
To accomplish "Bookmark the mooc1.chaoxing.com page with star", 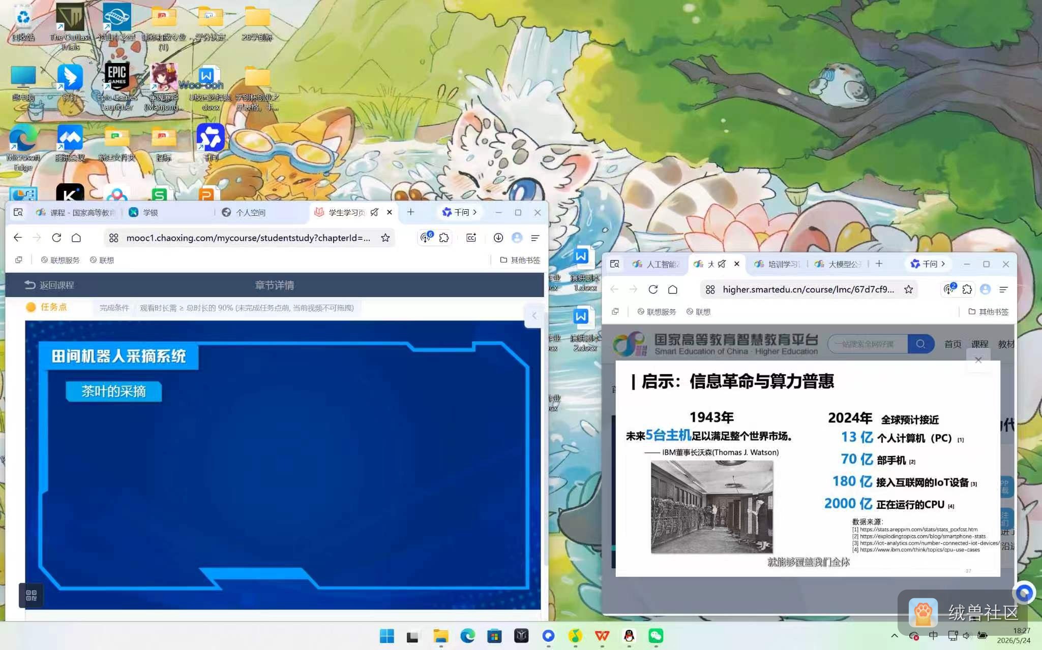I will point(385,238).
